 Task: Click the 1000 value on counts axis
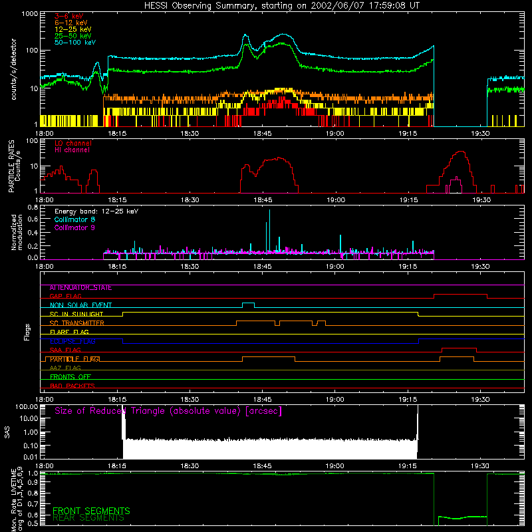[30, 14]
